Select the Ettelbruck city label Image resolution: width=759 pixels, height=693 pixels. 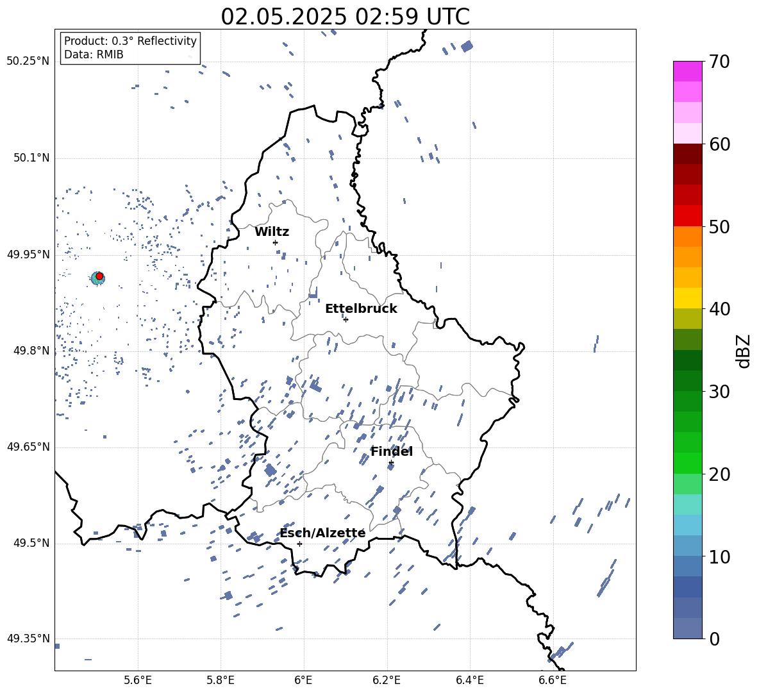pos(361,309)
